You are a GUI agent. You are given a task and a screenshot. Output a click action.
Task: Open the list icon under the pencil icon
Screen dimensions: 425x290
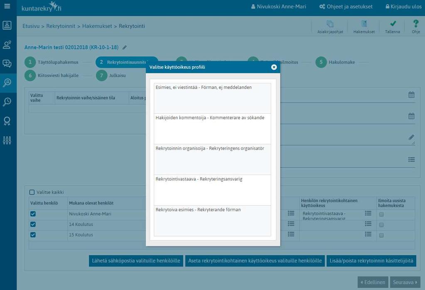click(411, 159)
